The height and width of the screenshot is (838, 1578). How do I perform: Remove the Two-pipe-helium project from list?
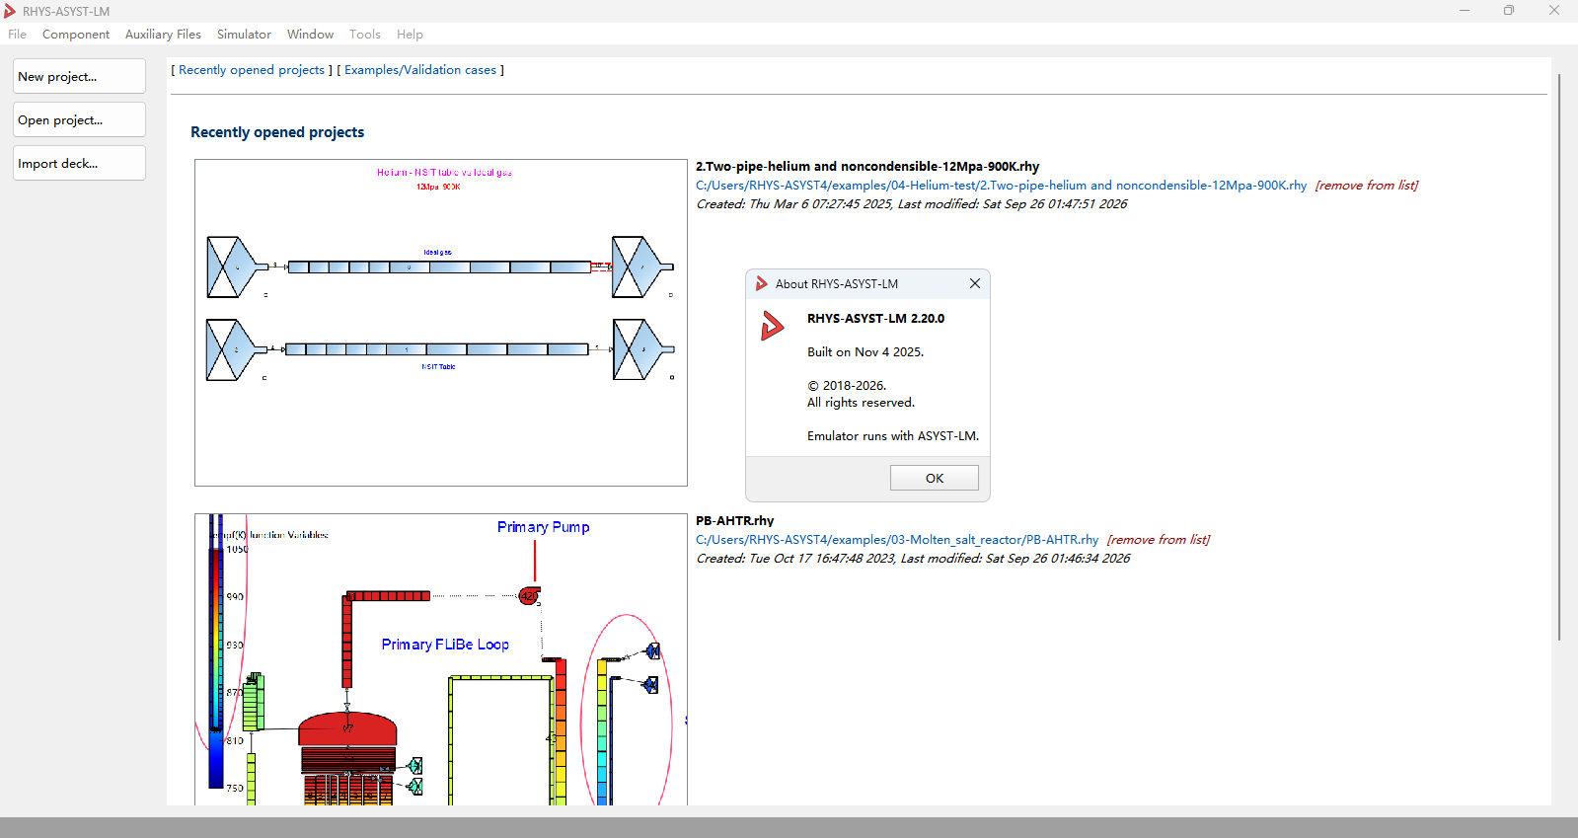pos(1366,186)
